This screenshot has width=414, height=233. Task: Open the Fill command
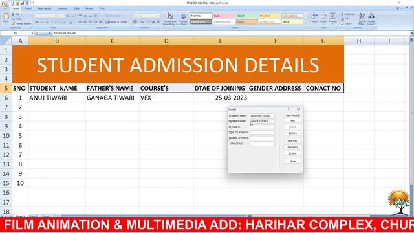pyautogui.click(x=345, y=19)
